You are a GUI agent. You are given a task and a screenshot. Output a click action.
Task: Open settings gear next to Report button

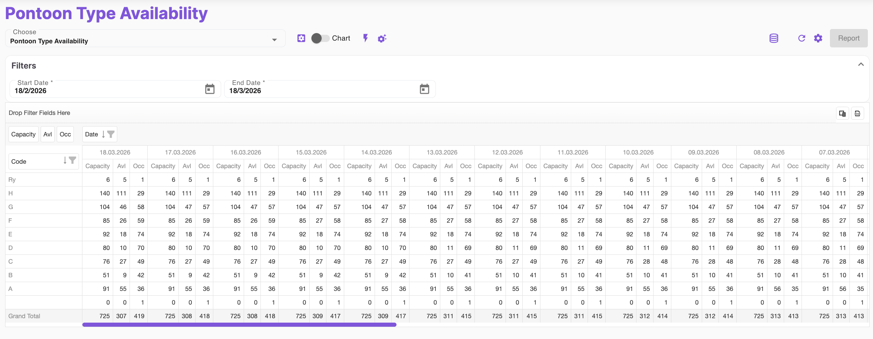coord(818,38)
